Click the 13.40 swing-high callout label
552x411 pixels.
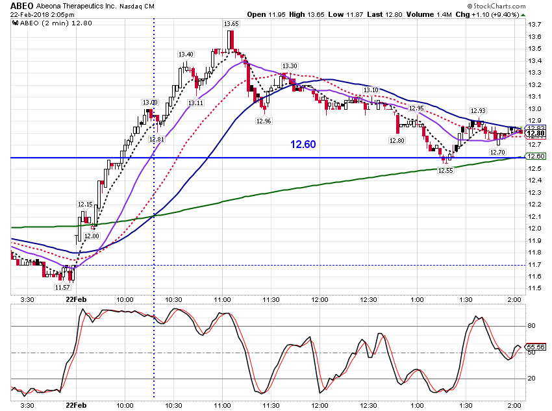tap(186, 54)
